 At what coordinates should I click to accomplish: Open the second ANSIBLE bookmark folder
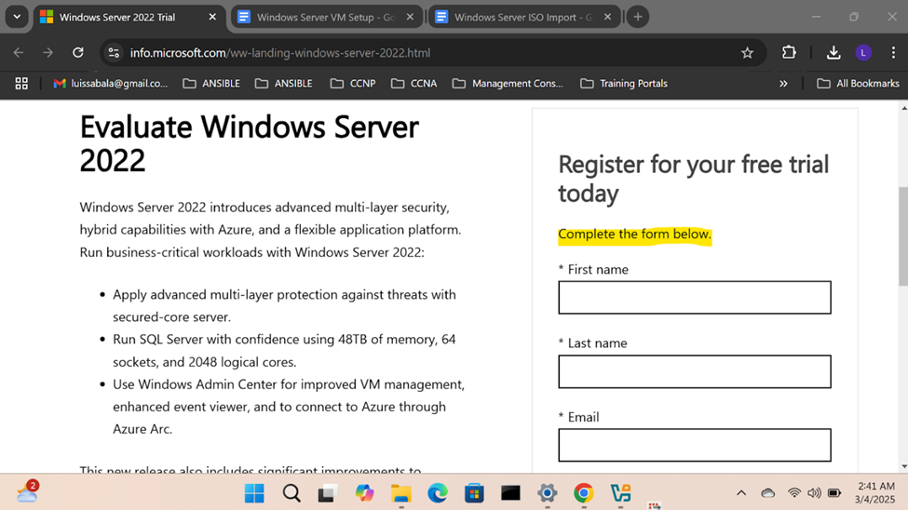(x=284, y=84)
